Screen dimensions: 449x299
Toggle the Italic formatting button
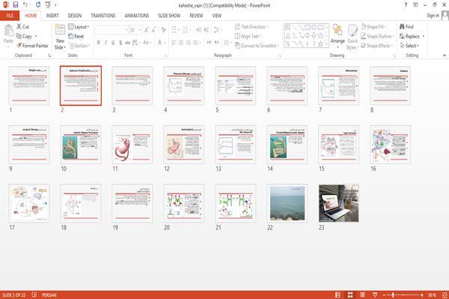pyautogui.click(x=106, y=43)
